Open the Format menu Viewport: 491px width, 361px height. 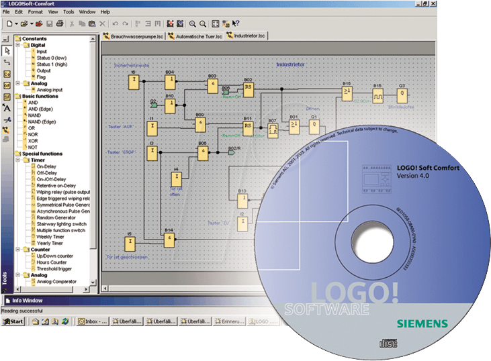pos(36,12)
